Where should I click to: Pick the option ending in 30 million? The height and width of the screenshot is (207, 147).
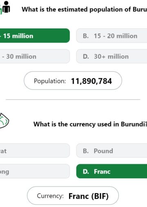pyautogui.click(x=35, y=56)
